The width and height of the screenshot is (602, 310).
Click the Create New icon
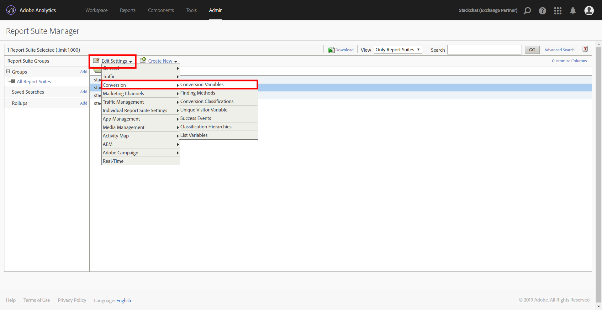(x=143, y=60)
